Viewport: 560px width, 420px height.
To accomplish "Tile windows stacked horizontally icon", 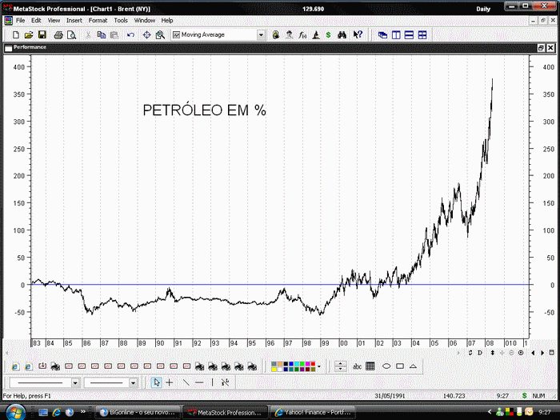I will [409, 35].
